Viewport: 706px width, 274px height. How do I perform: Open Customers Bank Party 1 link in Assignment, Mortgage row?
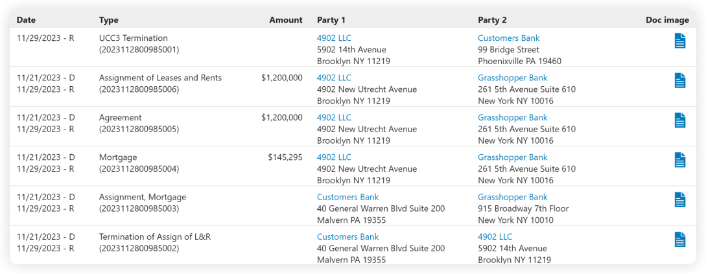(x=347, y=197)
